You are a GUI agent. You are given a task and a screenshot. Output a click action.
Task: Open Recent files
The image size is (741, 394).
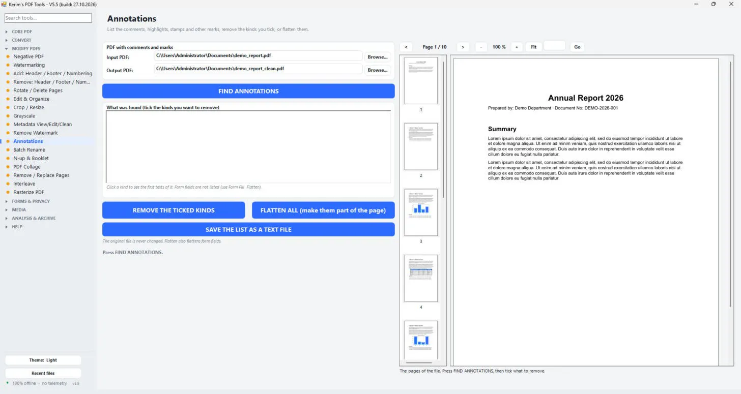[x=43, y=373]
